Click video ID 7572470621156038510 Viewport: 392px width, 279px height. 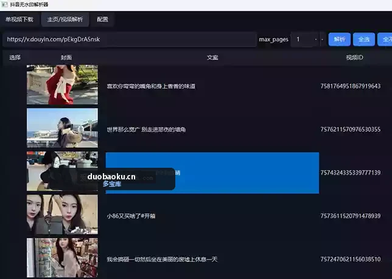pos(351,259)
